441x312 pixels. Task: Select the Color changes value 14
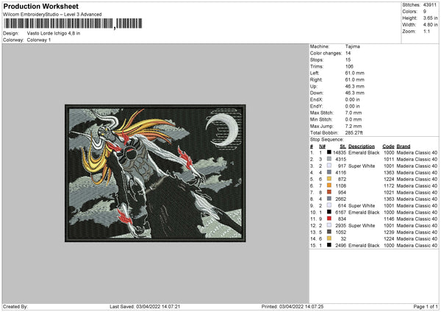[x=348, y=53]
